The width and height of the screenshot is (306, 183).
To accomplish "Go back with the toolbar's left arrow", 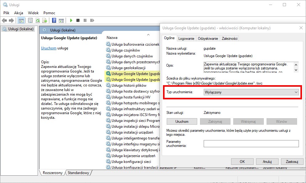I will point(4,20).
